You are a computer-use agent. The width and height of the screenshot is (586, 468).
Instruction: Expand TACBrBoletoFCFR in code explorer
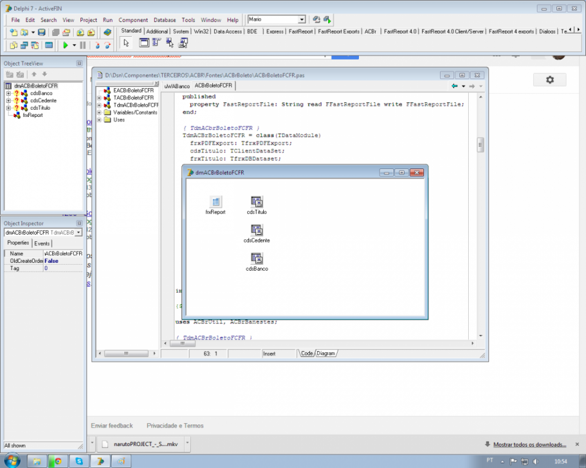pos(99,98)
